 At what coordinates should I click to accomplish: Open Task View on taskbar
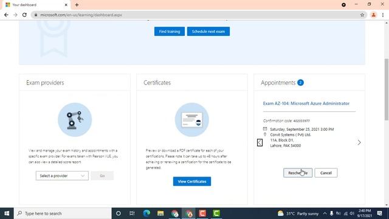pos(132,214)
